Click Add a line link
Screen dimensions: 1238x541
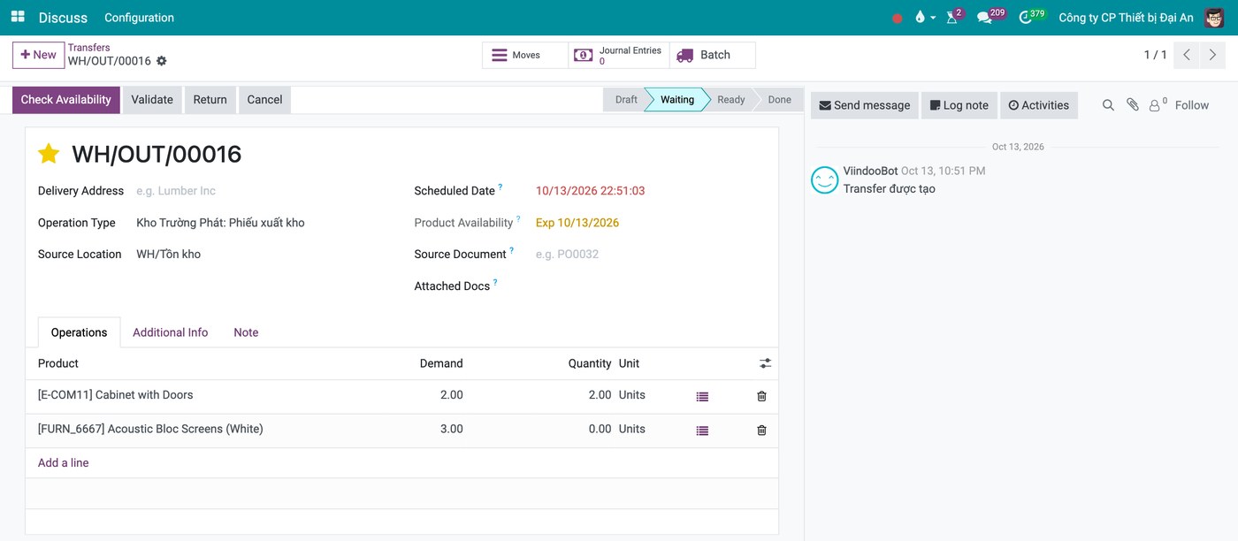click(63, 463)
